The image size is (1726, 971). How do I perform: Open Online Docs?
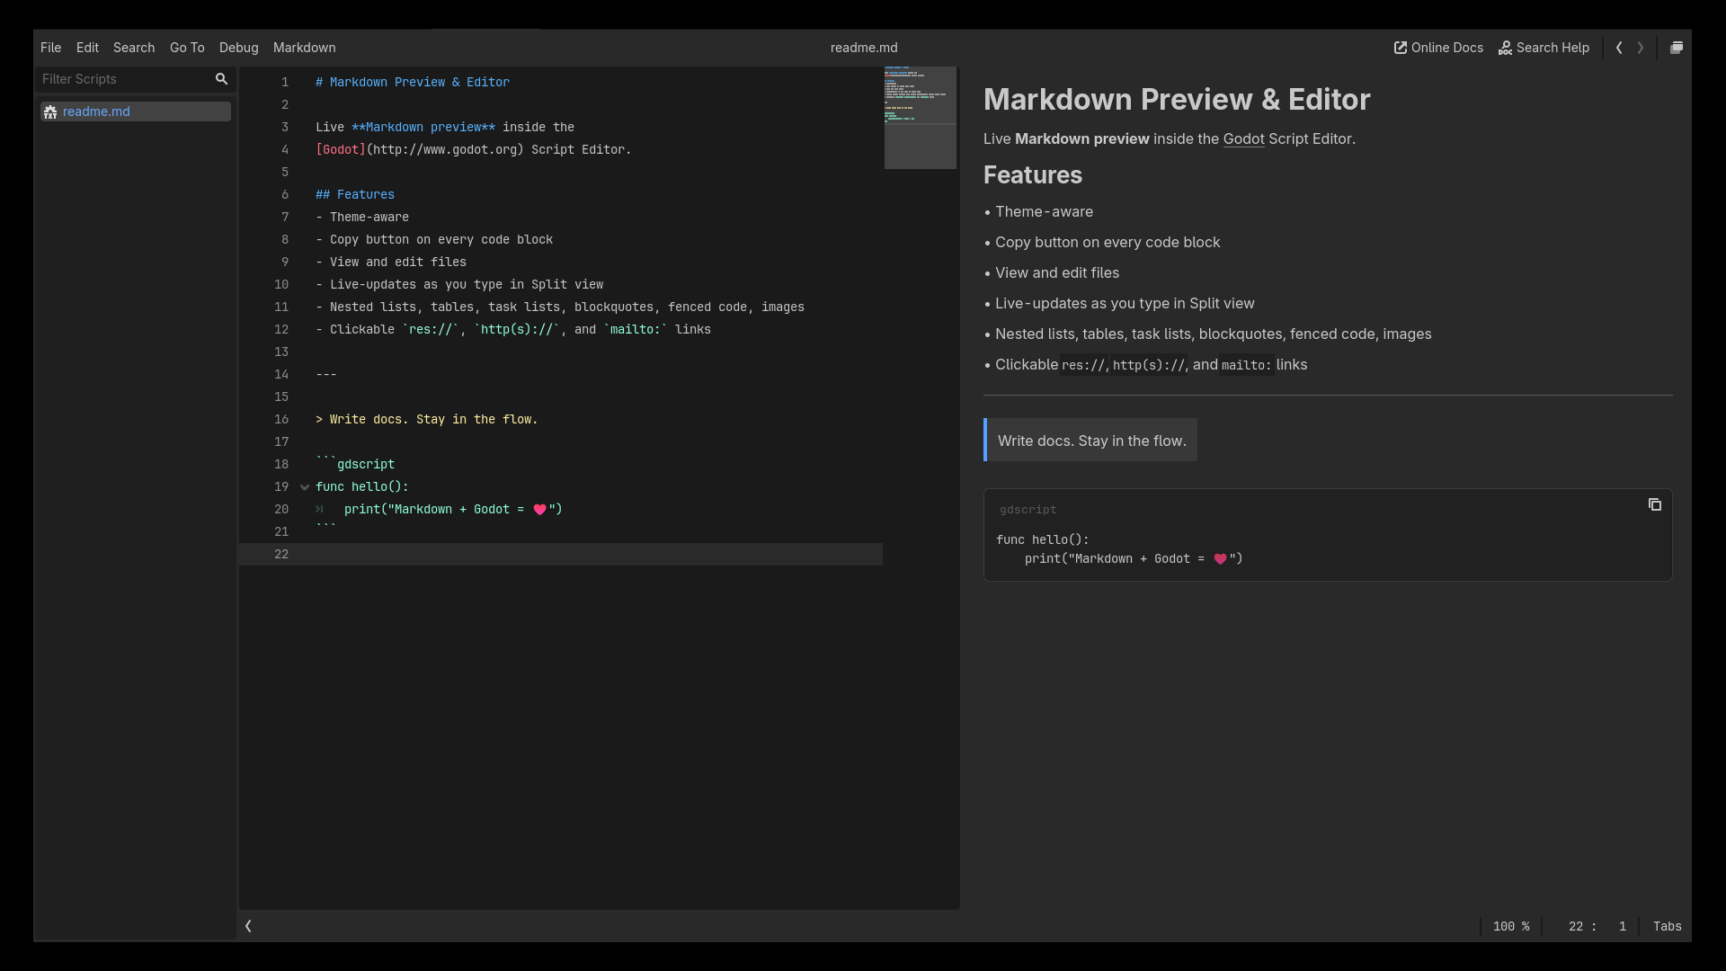point(1438,48)
